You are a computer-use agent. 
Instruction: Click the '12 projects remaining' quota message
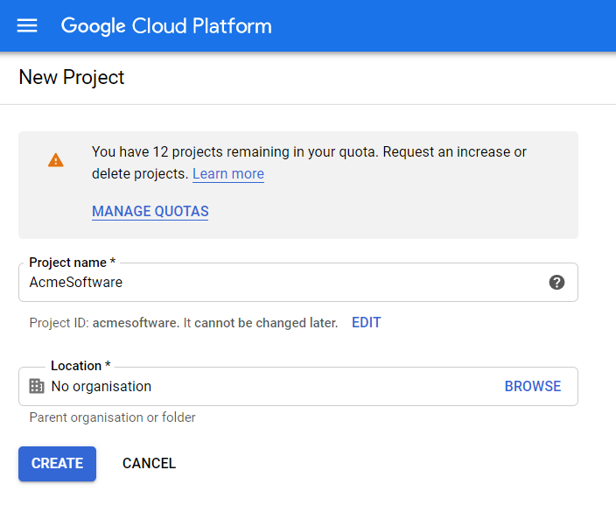coord(309,163)
